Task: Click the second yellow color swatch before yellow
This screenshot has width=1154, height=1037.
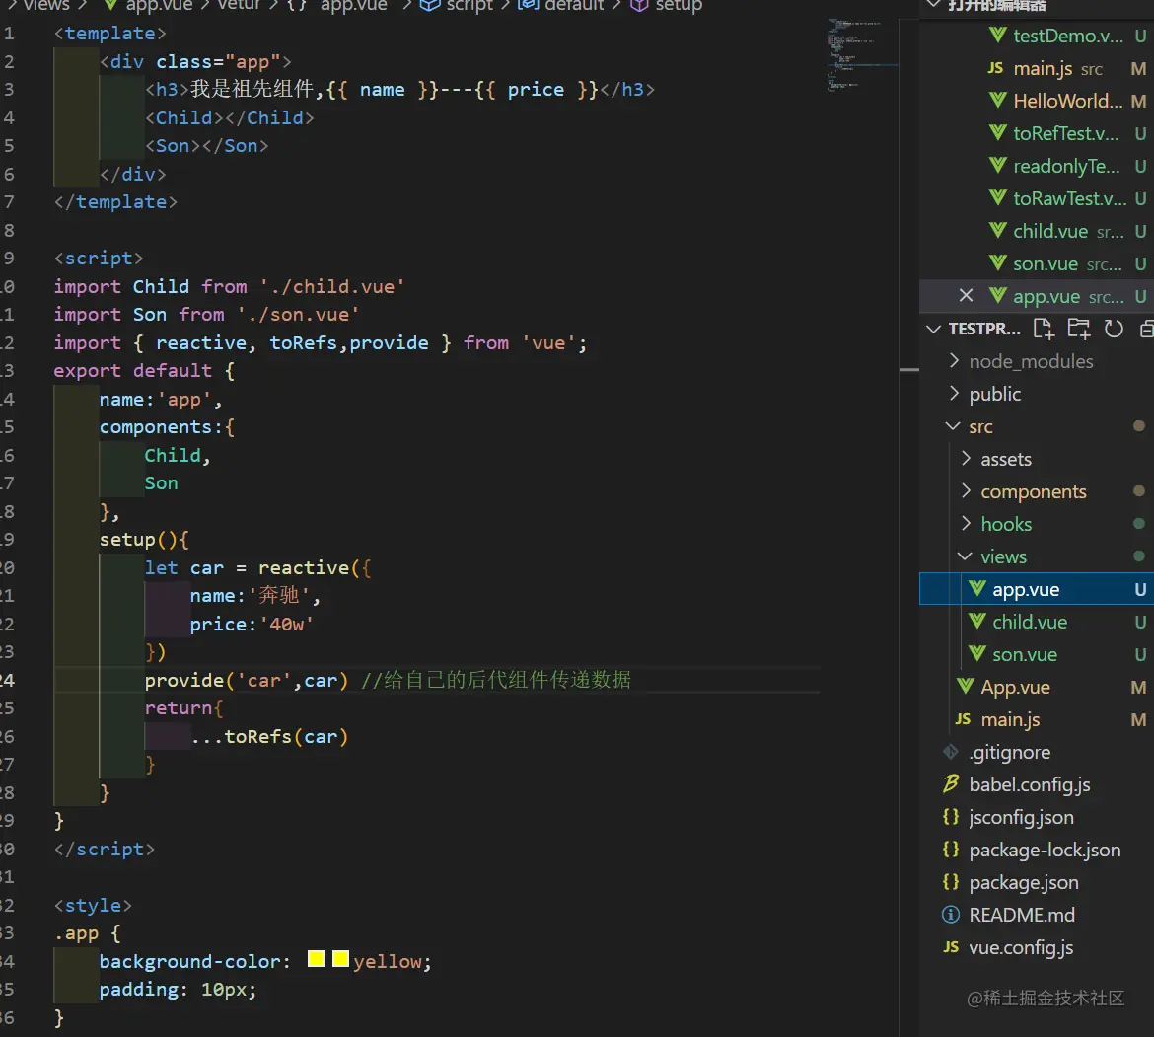Action: (340, 958)
